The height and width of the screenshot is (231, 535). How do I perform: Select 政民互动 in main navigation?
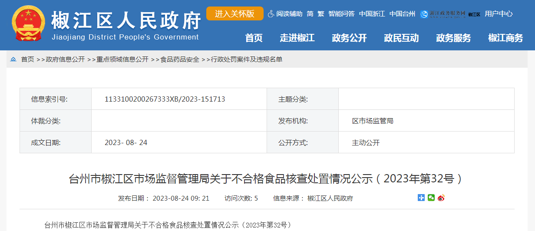point(401,38)
